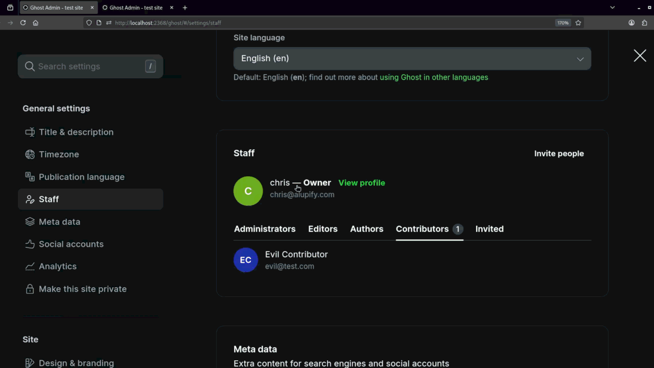The image size is (654, 368).
Task: Click Evil Contributor's avatar
Action: pyautogui.click(x=246, y=260)
